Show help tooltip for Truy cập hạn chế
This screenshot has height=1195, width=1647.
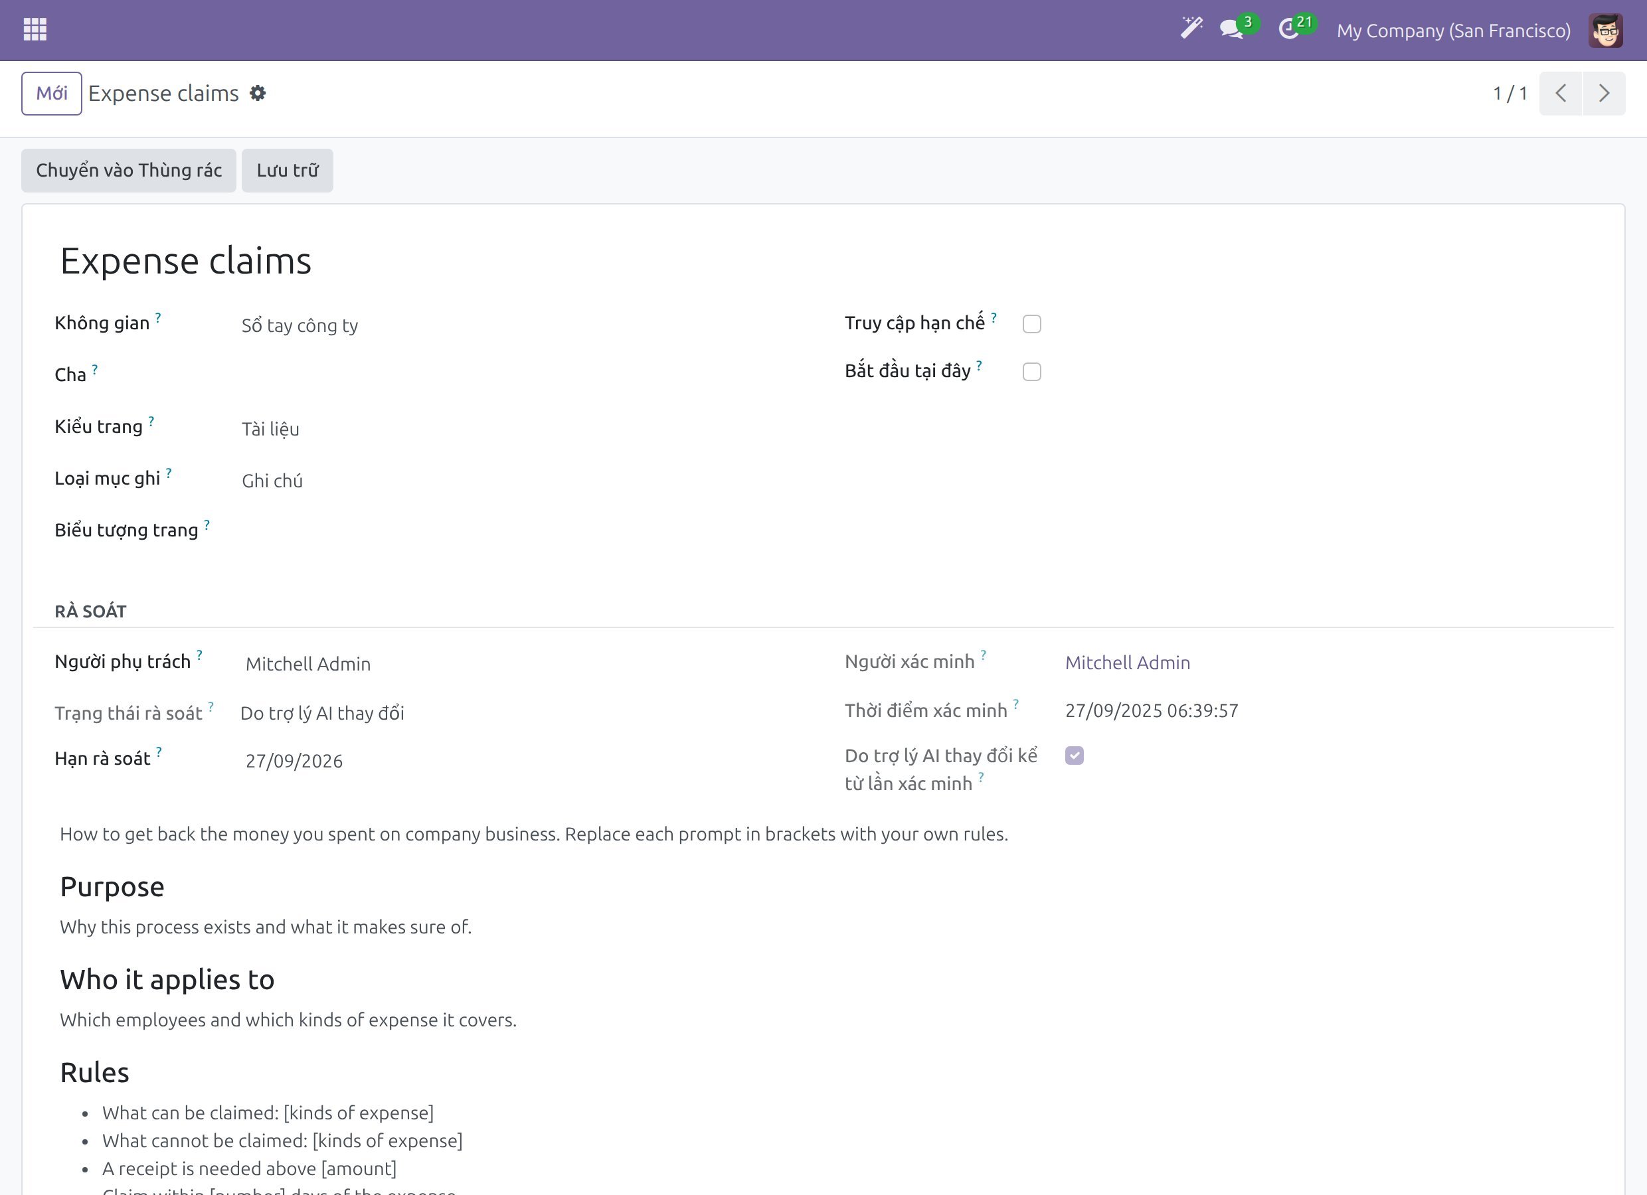994,317
